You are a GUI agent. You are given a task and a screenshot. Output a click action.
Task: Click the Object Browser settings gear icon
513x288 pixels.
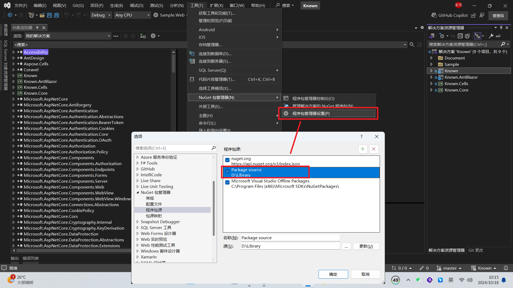pyautogui.click(x=153, y=36)
